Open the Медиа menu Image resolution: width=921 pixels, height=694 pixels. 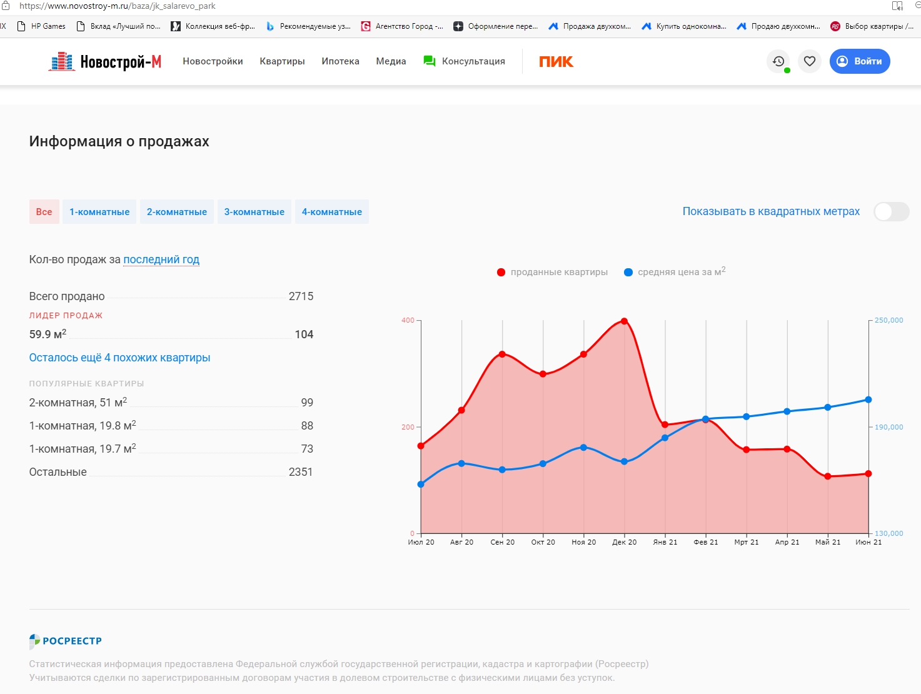click(x=391, y=61)
